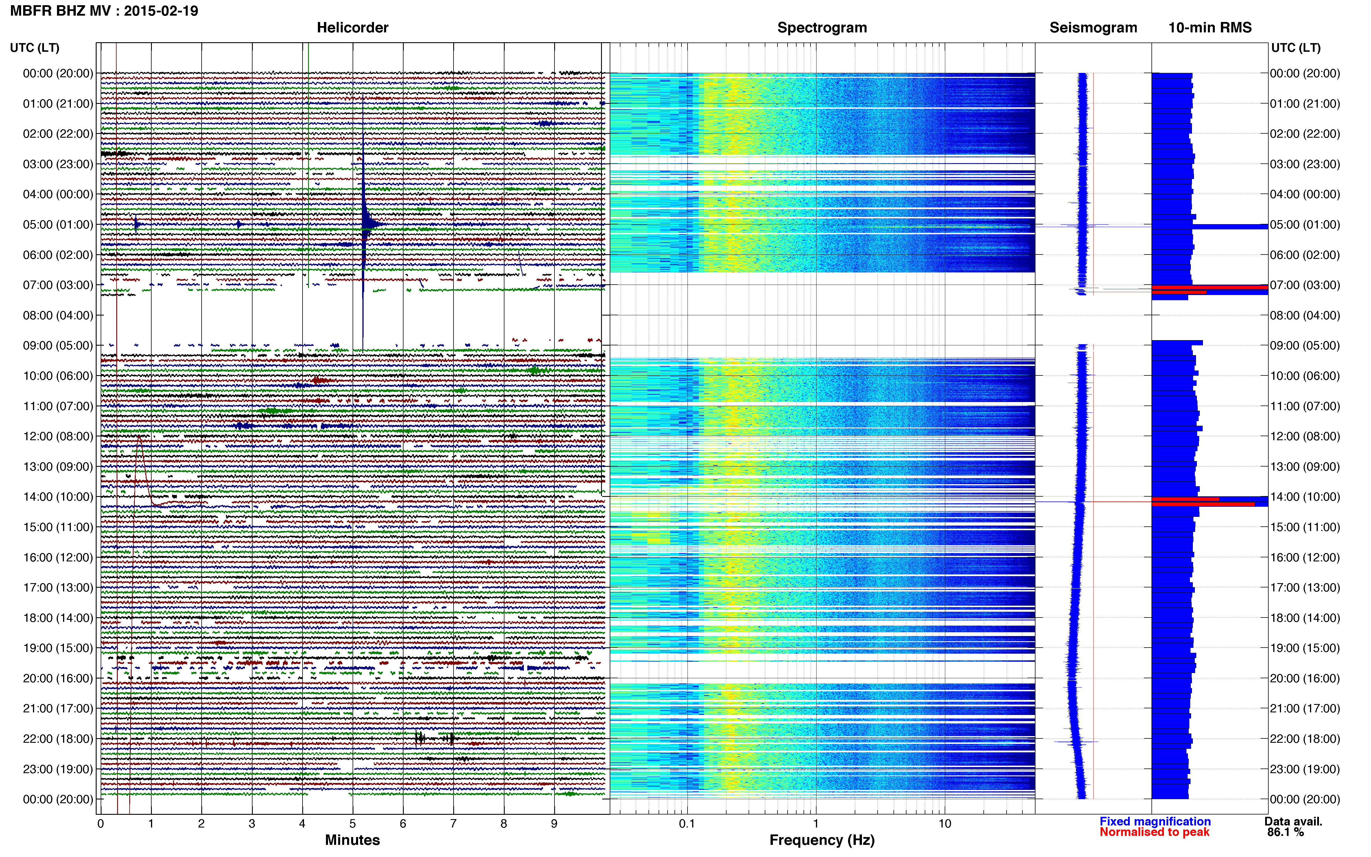The height and width of the screenshot is (857, 1371).
Task: Click left time label '05:00 (01:00)'
Action: click(58, 224)
